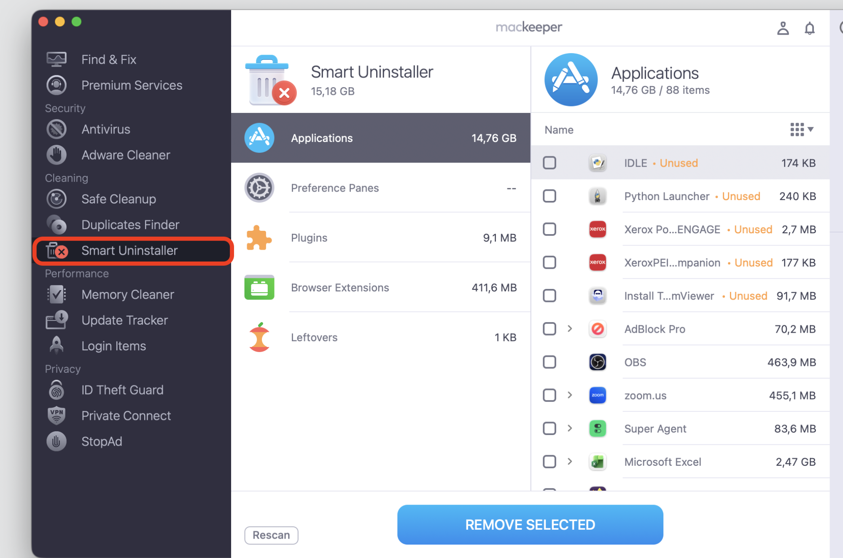843x558 pixels.
Task: Click the Update Tracker download icon
Action: (56, 320)
